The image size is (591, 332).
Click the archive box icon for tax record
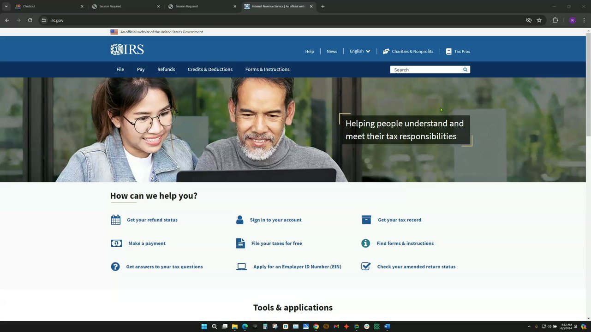(x=366, y=220)
